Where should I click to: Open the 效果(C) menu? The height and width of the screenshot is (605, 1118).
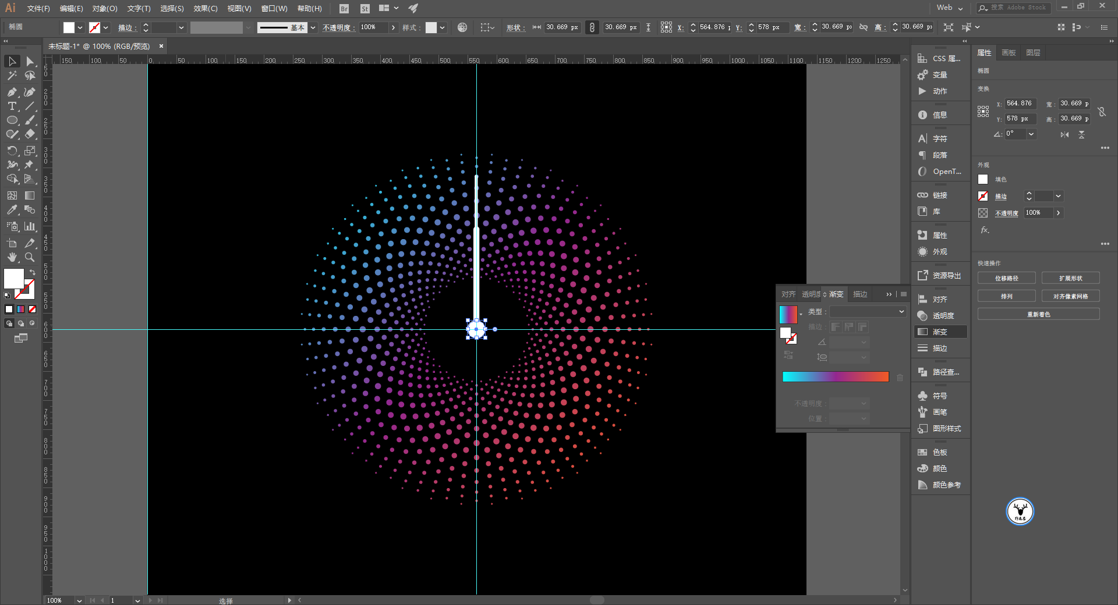pos(205,8)
